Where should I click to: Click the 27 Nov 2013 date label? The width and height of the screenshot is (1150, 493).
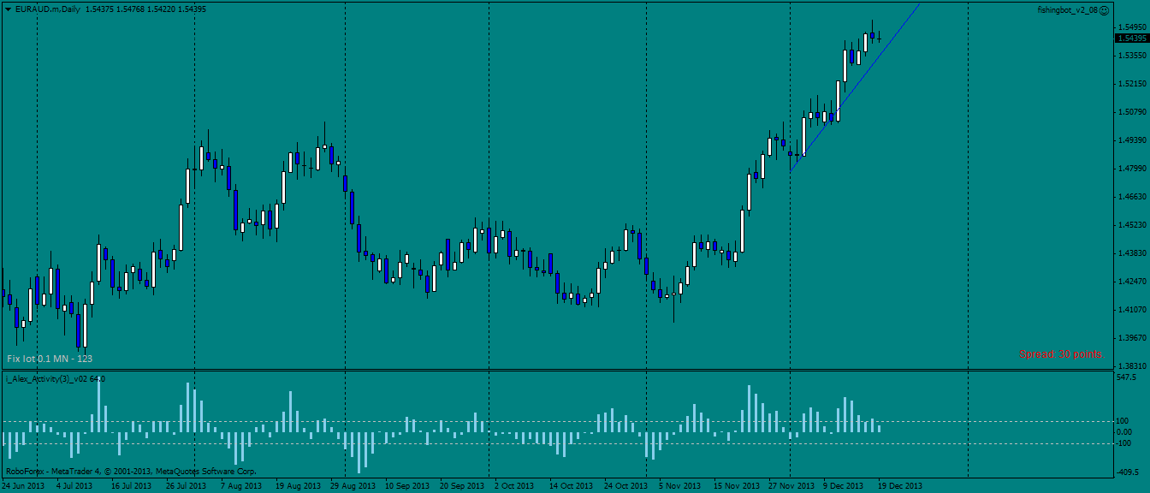pyautogui.click(x=790, y=486)
